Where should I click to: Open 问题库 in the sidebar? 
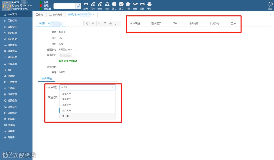(16, 119)
